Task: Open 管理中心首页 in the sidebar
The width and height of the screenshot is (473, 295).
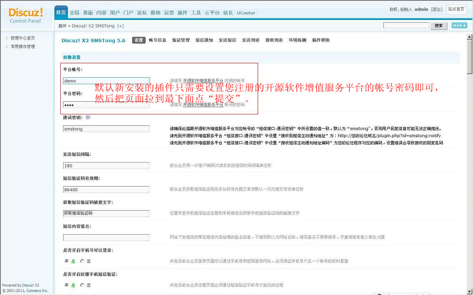Action: (23, 38)
